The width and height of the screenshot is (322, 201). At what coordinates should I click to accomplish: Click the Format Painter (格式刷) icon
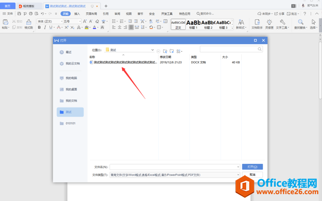pyautogui.click(x=29, y=22)
